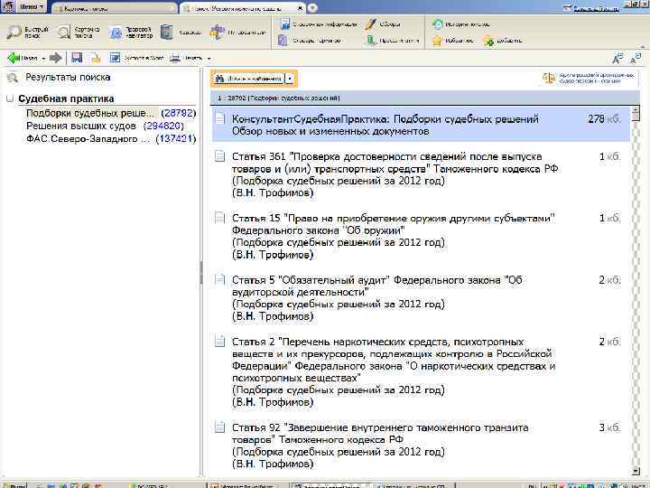Screen dimensions: 650x488
Task: Open Пресса и книги
Action: pyautogui.click(x=393, y=41)
